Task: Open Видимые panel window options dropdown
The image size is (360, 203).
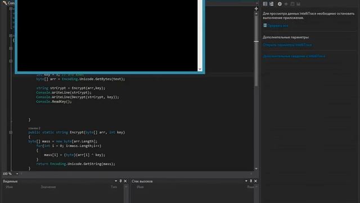Action: pos(116,181)
